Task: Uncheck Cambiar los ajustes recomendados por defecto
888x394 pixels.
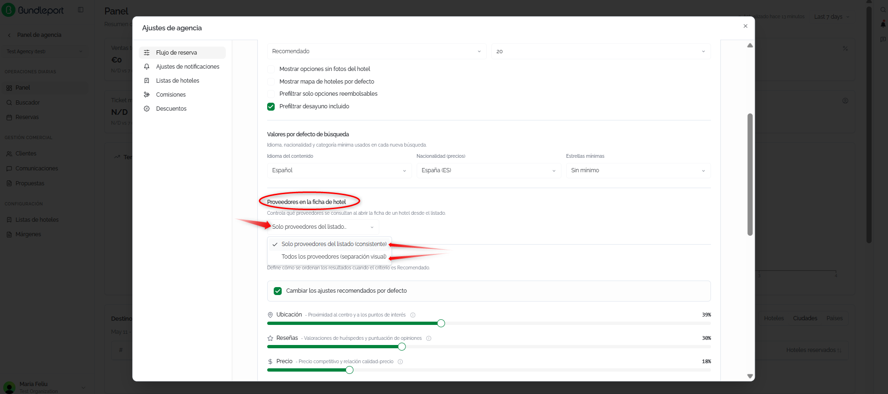Action: (278, 291)
